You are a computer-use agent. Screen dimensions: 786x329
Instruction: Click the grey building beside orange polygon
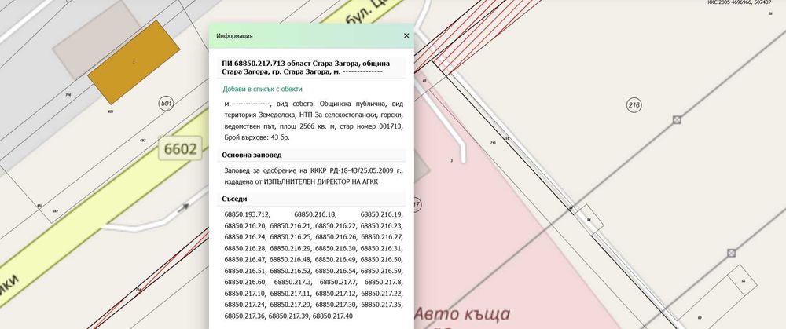point(97,39)
